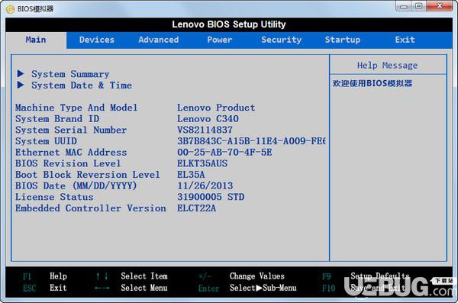Click the Select Menu legend entry
The width and height of the screenshot is (458, 303).
coord(144,288)
